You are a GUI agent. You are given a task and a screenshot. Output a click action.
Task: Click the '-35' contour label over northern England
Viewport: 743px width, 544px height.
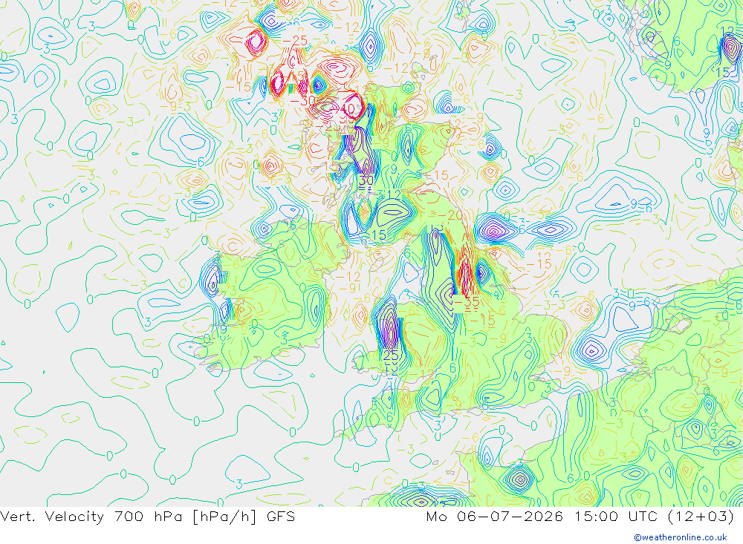click(x=467, y=301)
